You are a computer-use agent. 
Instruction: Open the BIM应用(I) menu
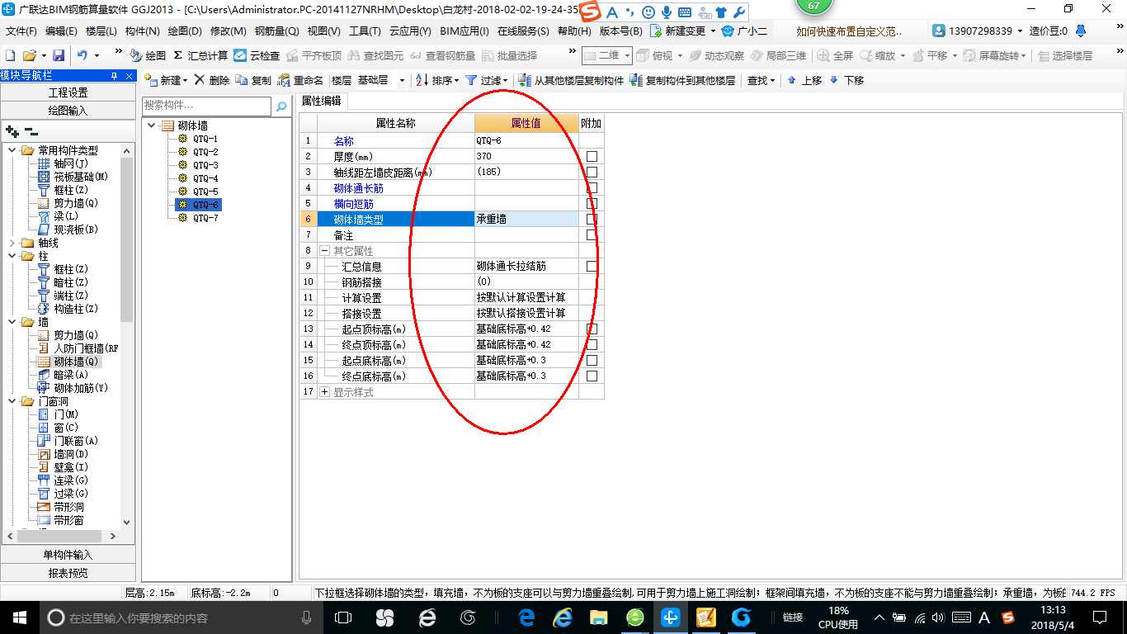pyautogui.click(x=464, y=31)
